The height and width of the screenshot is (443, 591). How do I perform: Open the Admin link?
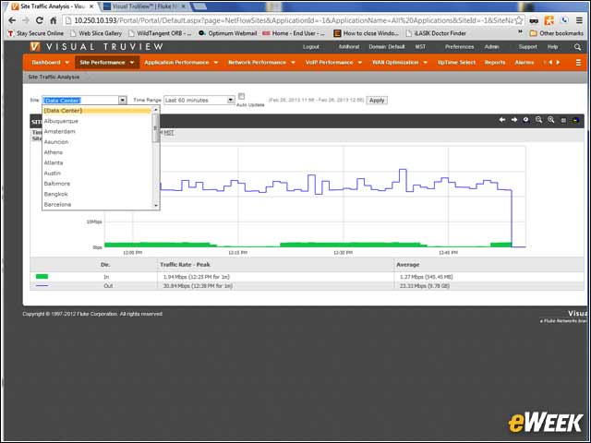click(x=491, y=47)
